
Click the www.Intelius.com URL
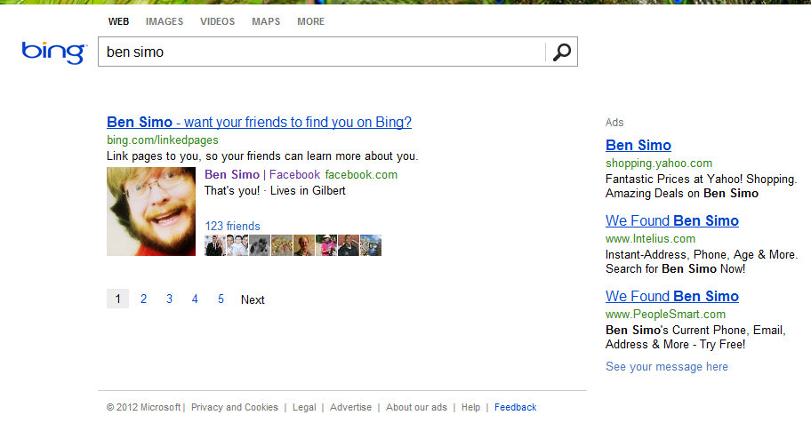pos(651,239)
